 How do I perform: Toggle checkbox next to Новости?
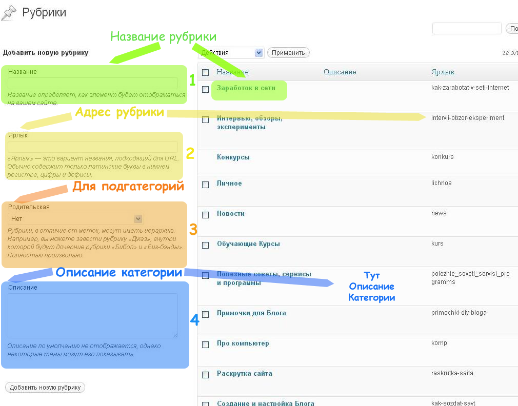tap(205, 215)
